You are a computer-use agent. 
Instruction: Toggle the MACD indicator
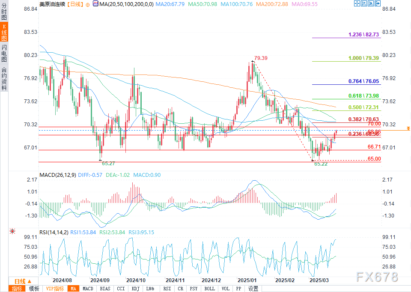click(x=88, y=289)
